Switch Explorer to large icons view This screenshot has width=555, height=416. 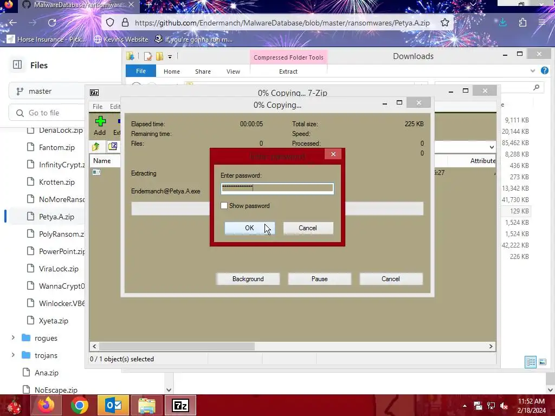pyautogui.click(x=542, y=362)
